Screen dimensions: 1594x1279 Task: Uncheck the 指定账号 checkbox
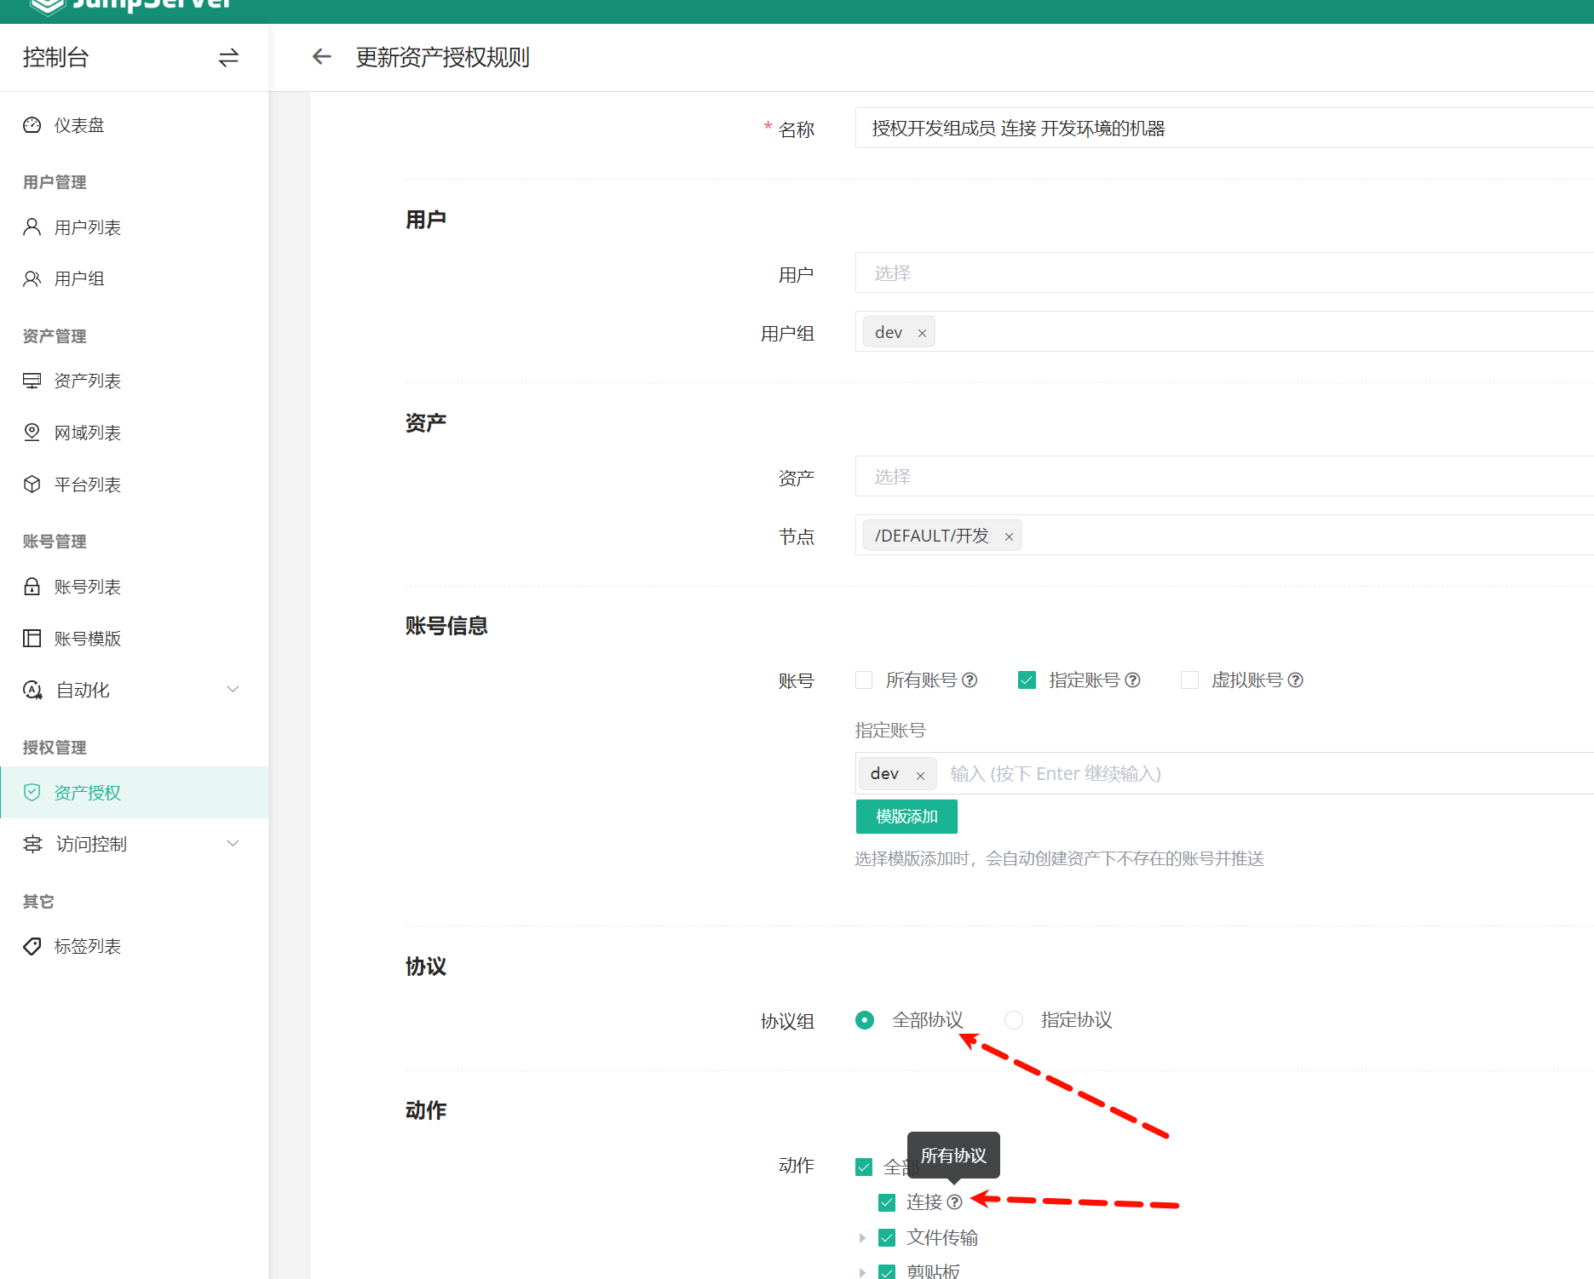tap(1027, 680)
